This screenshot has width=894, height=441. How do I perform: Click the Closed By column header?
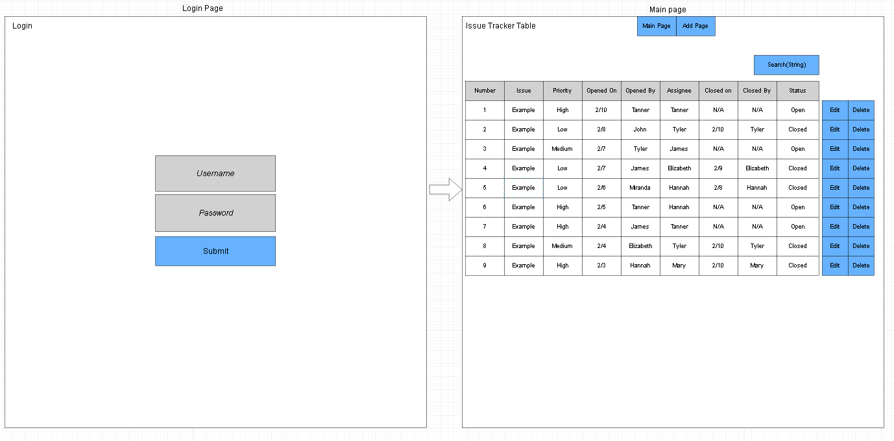(757, 91)
